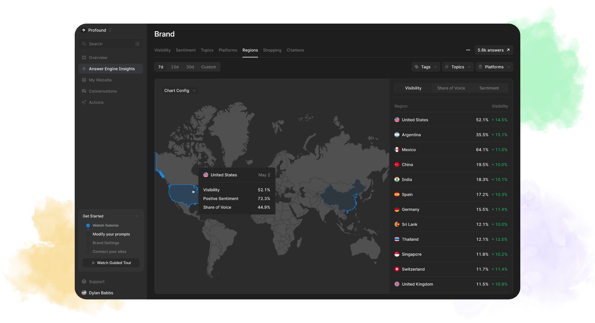Click the Mexico 64.1% visibility value
Screen dimensions: 595x323
pos(482,150)
